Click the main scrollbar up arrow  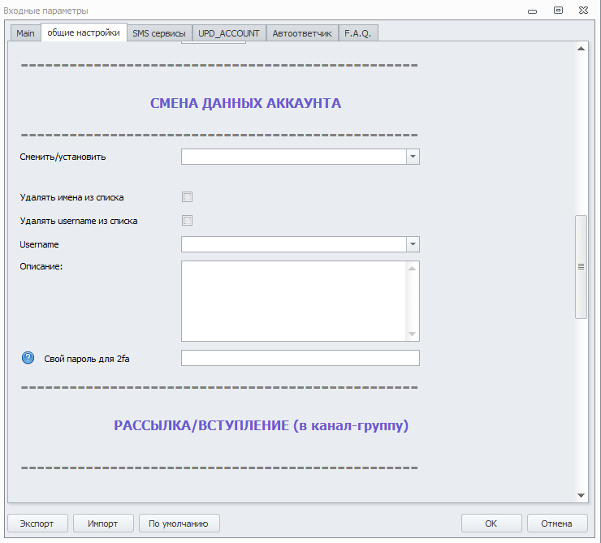pyautogui.click(x=581, y=49)
